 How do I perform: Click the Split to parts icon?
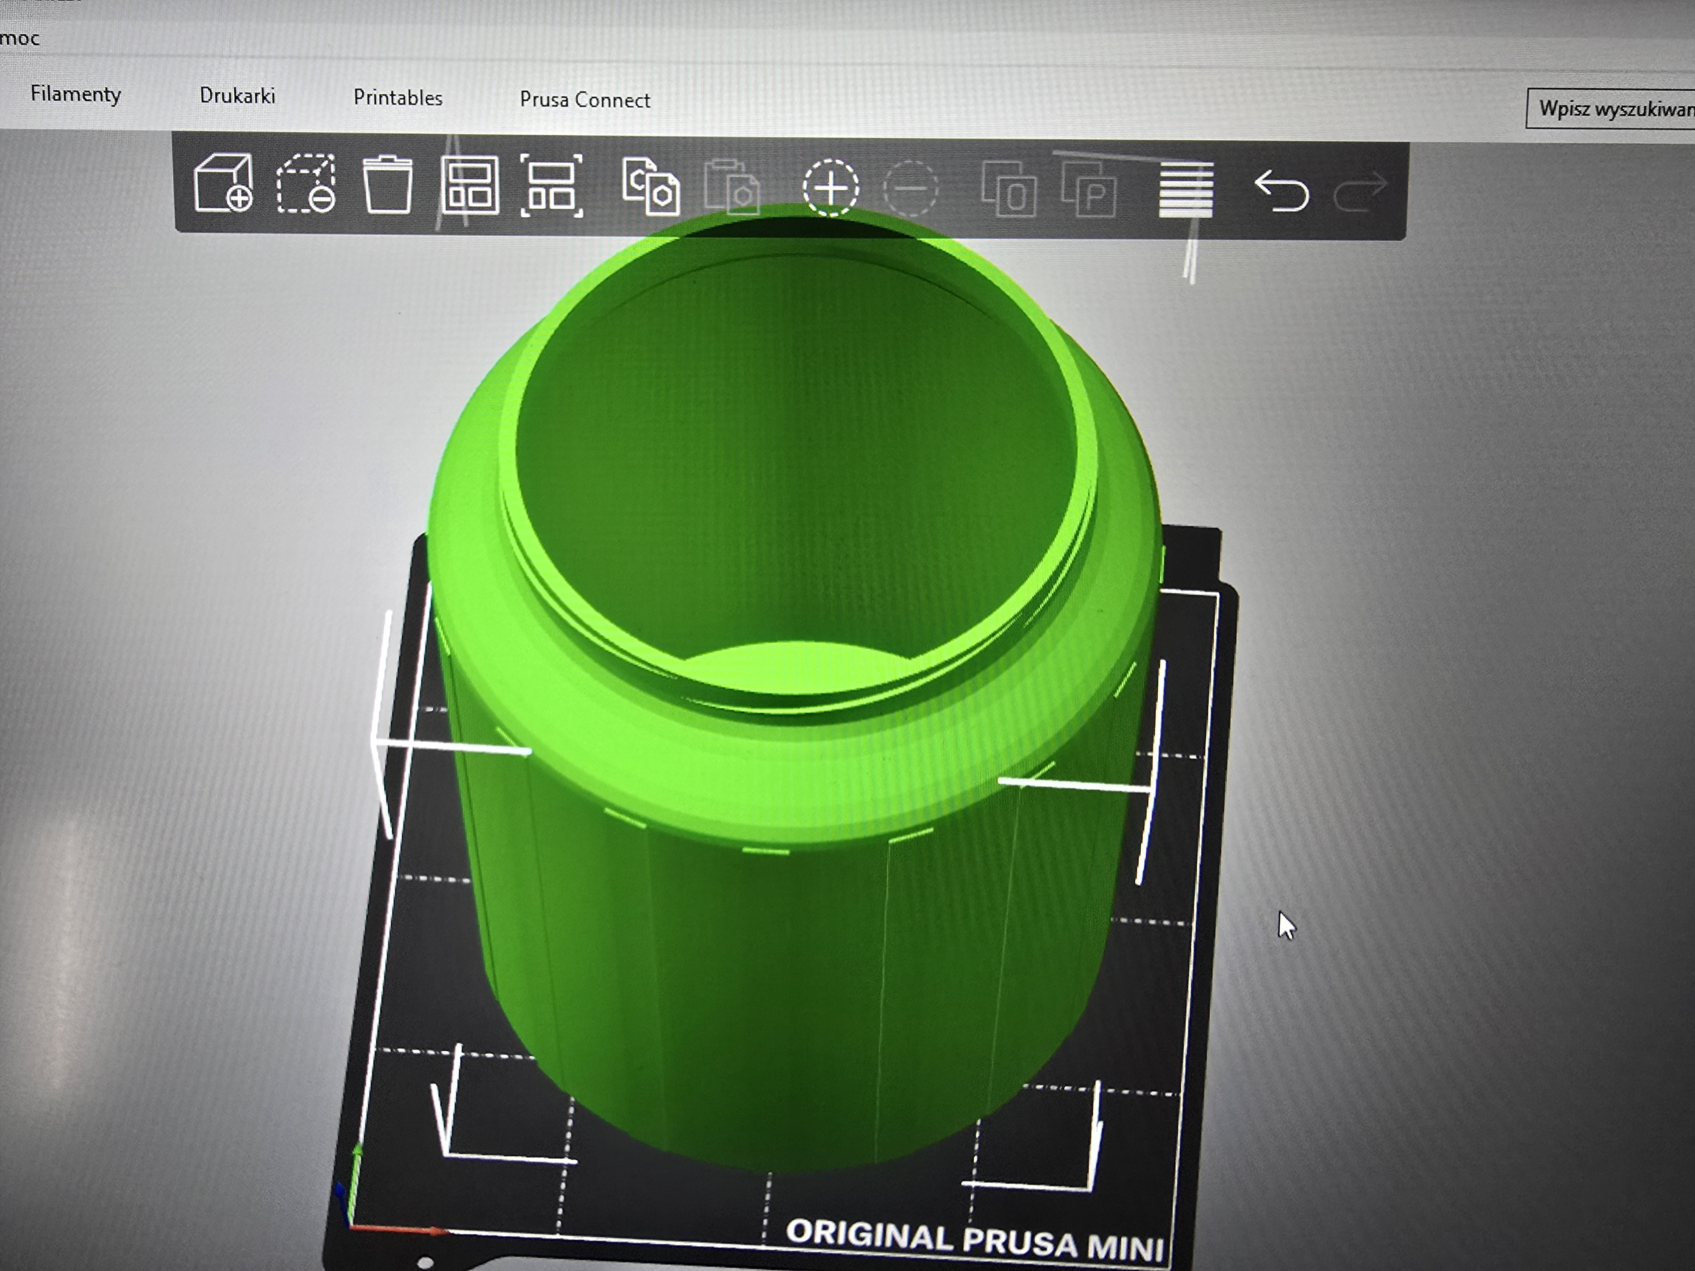pos(1089,189)
